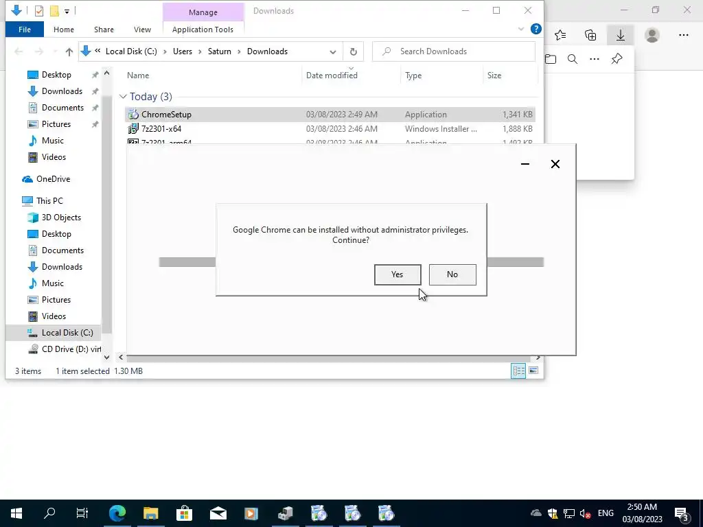Go up one folder level arrow
Image resolution: width=703 pixels, height=527 pixels.
tap(69, 51)
